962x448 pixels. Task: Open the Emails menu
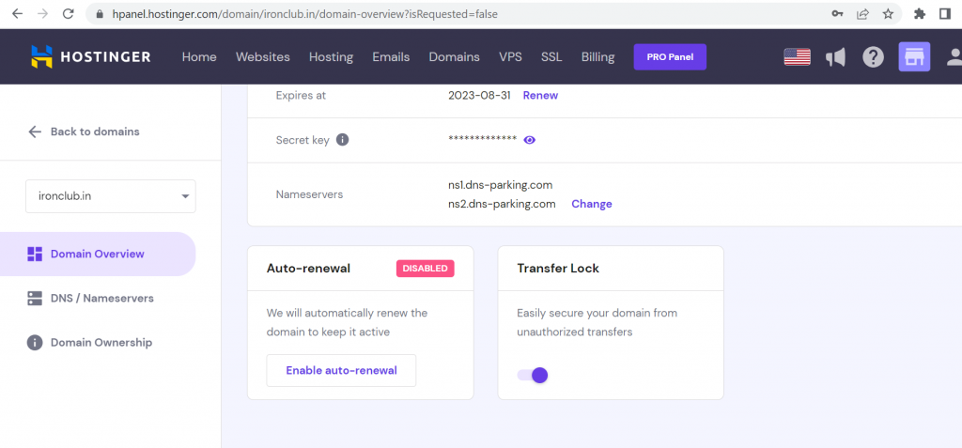click(391, 57)
